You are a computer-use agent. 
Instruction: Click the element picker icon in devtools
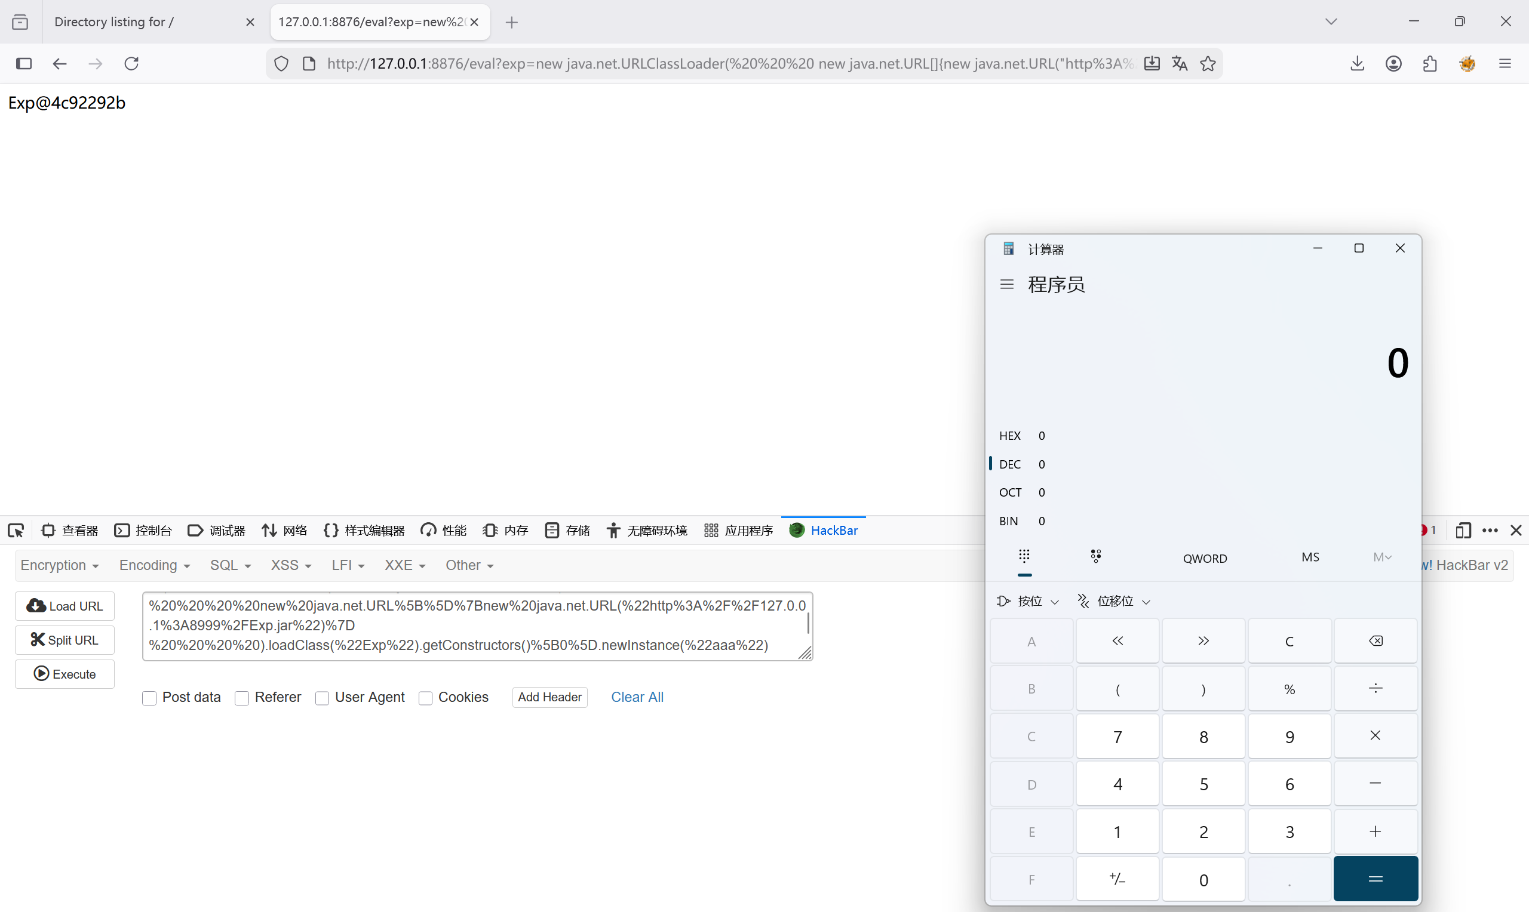[x=16, y=531]
